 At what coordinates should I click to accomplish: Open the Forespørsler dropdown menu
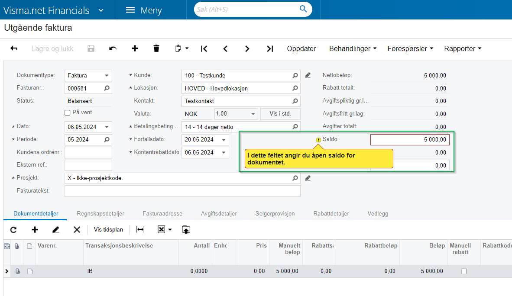click(410, 48)
